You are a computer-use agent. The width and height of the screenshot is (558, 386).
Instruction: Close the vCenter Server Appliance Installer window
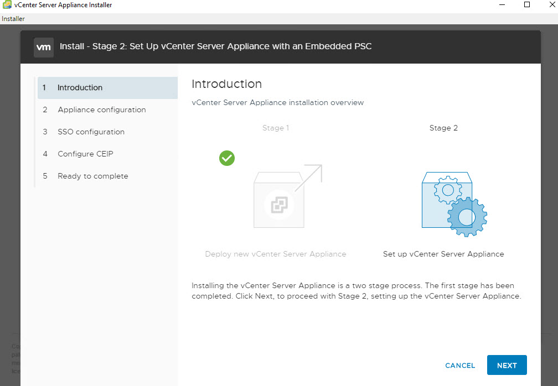coord(551,5)
